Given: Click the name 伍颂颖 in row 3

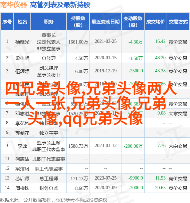Looking at the screenshot, I should coord(22,71).
